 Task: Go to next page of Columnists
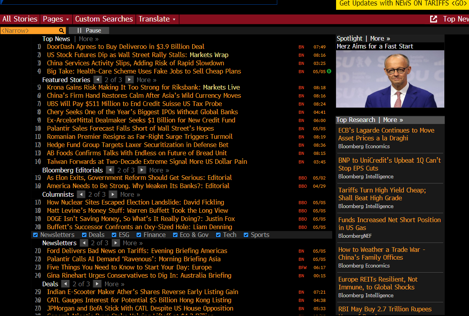click(113, 194)
